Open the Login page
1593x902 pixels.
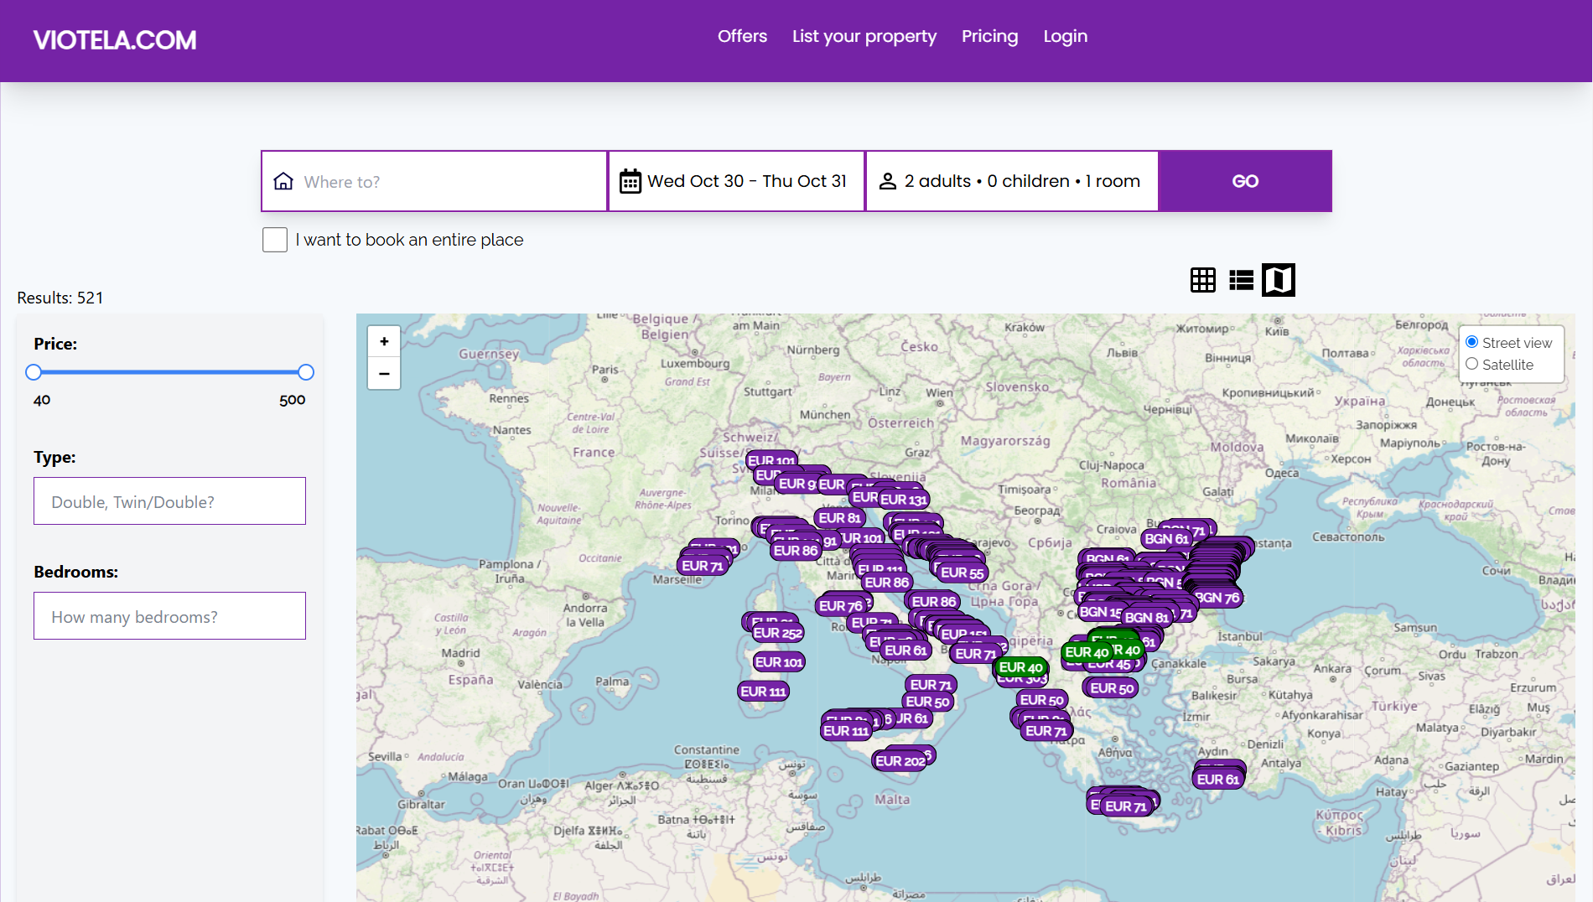click(x=1065, y=36)
